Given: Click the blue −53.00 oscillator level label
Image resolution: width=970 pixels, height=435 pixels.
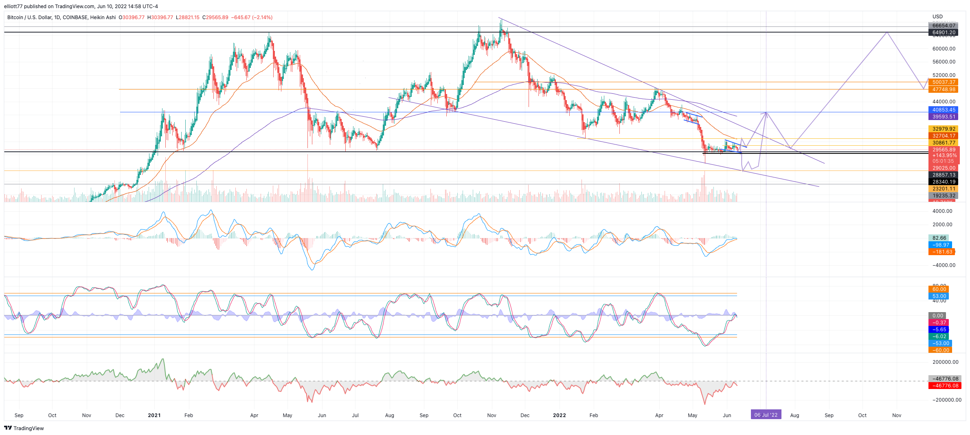Looking at the screenshot, I should [940, 343].
